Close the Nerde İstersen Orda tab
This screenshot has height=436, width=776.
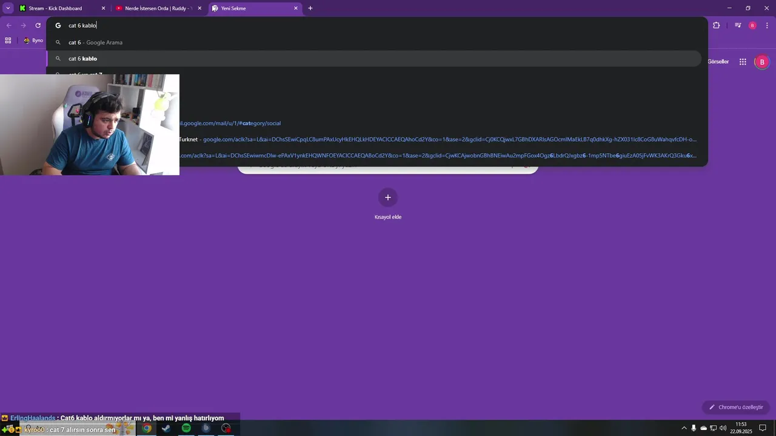[x=199, y=8]
